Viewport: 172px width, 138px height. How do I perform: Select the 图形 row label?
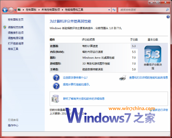(x=53, y=58)
